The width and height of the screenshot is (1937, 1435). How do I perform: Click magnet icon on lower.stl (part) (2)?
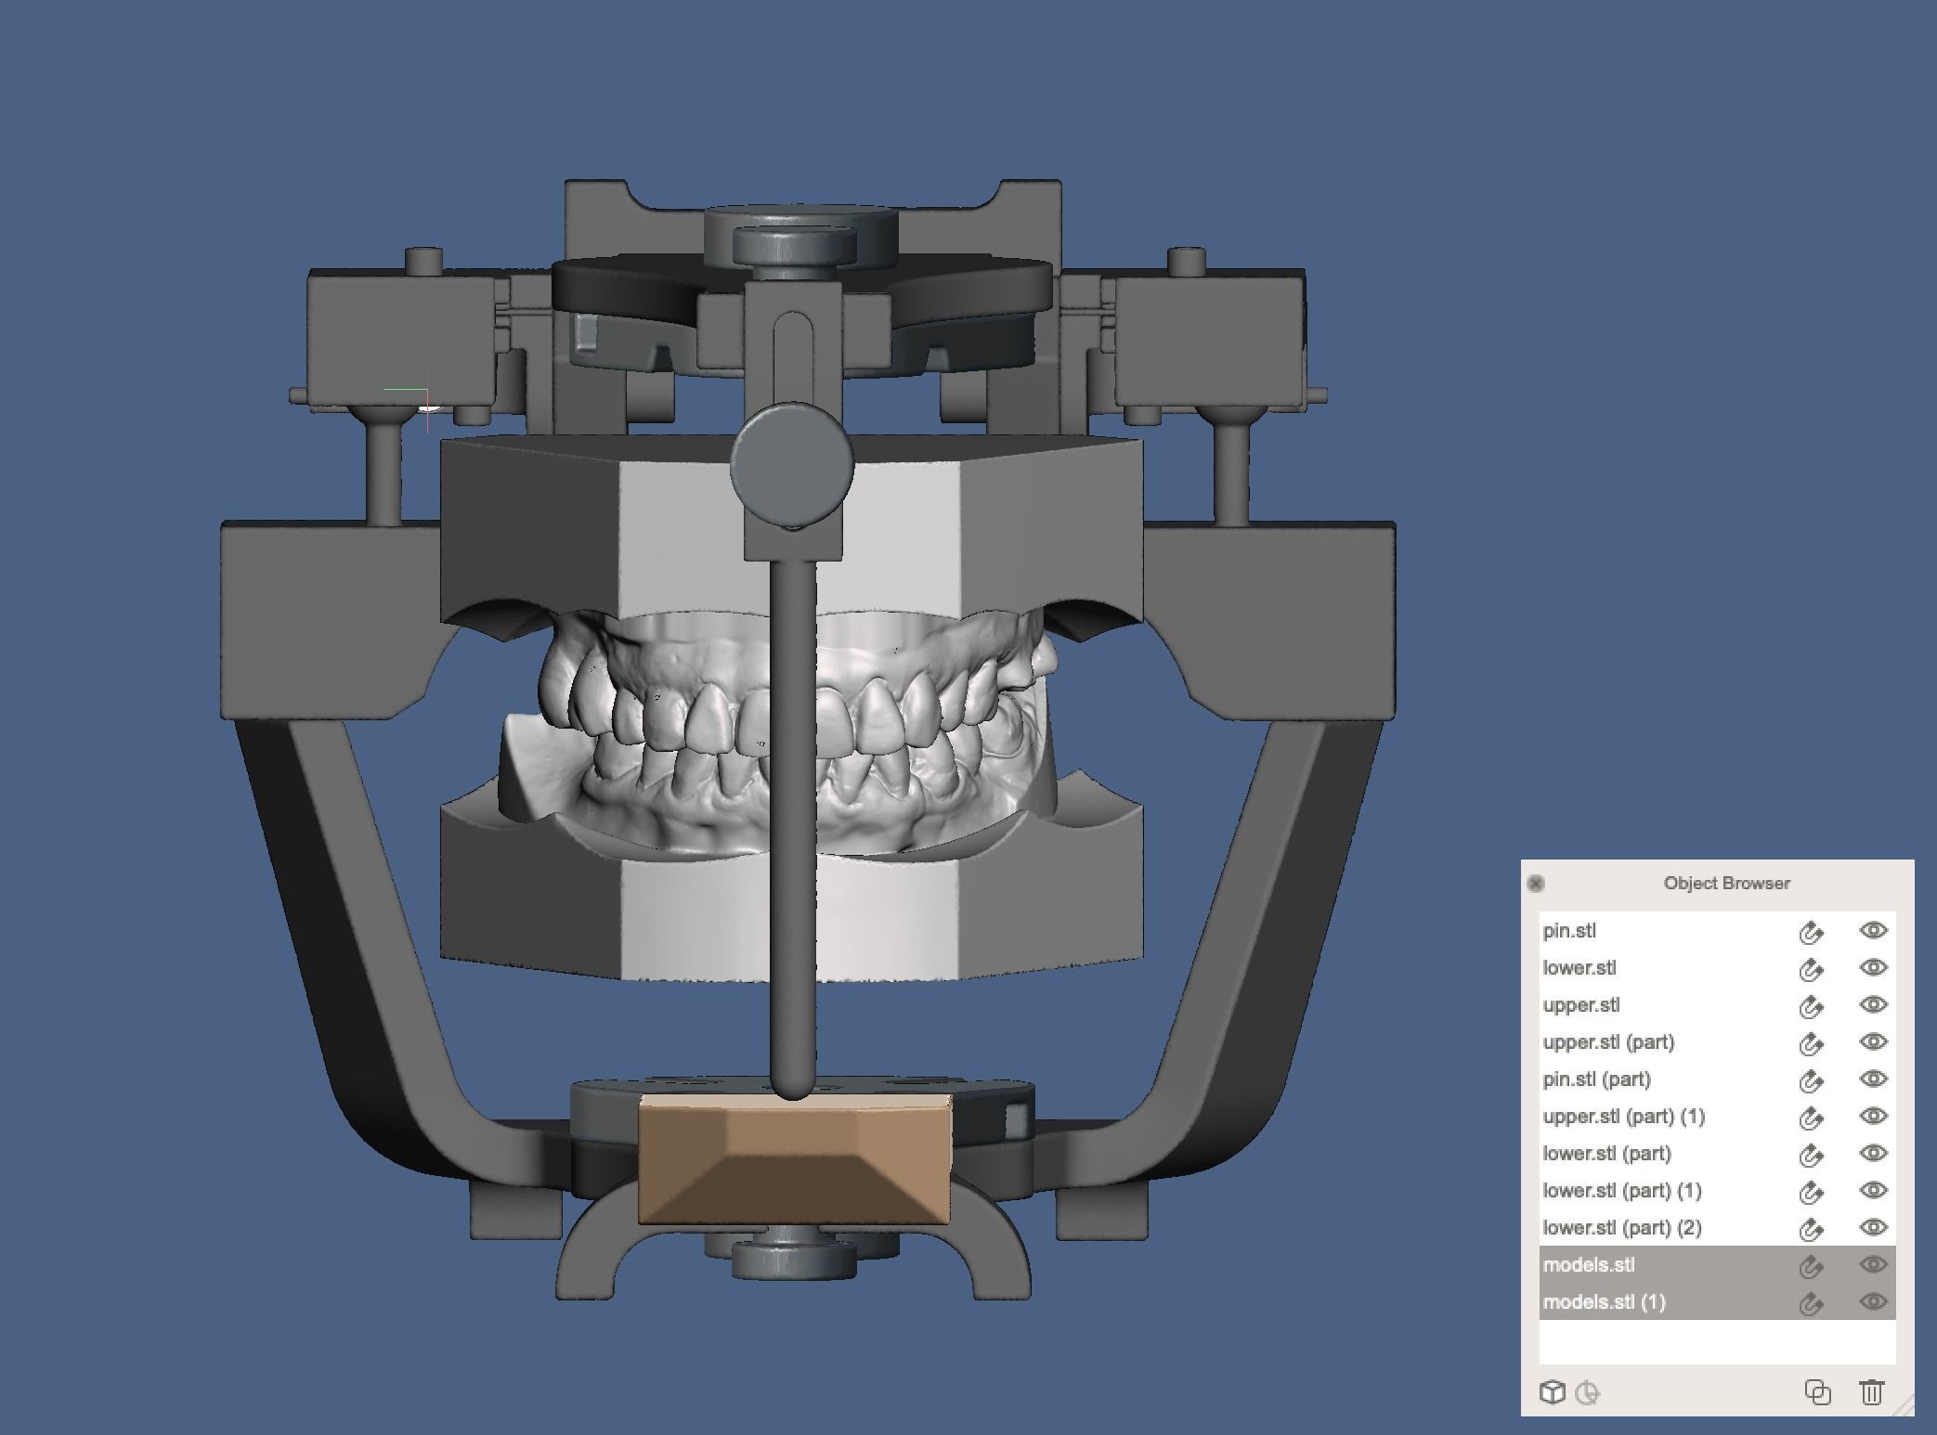coord(1810,1229)
